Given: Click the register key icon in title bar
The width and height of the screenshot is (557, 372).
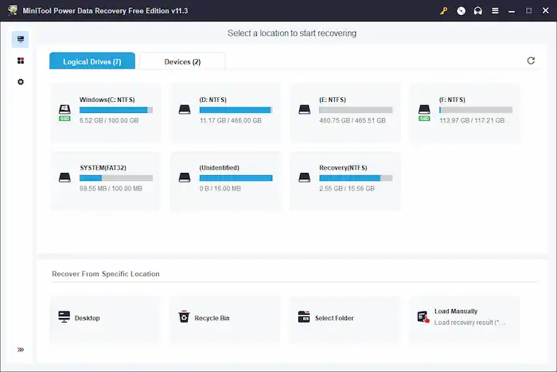Looking at the screenshot, I should pos(444,10).
